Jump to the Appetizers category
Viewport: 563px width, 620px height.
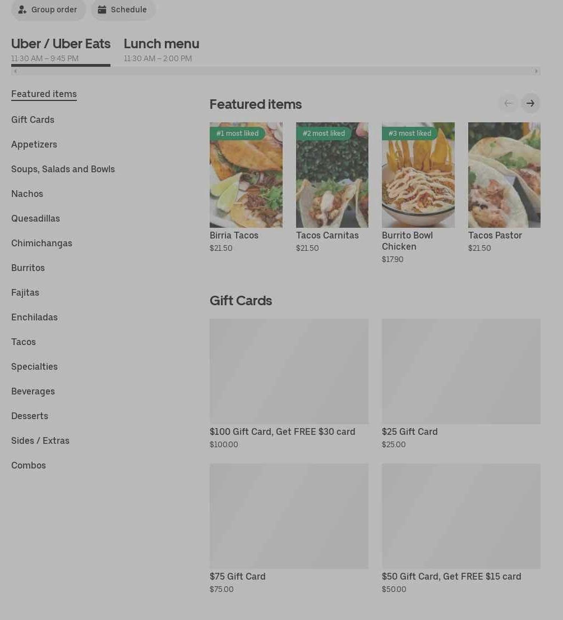[34, 144]
